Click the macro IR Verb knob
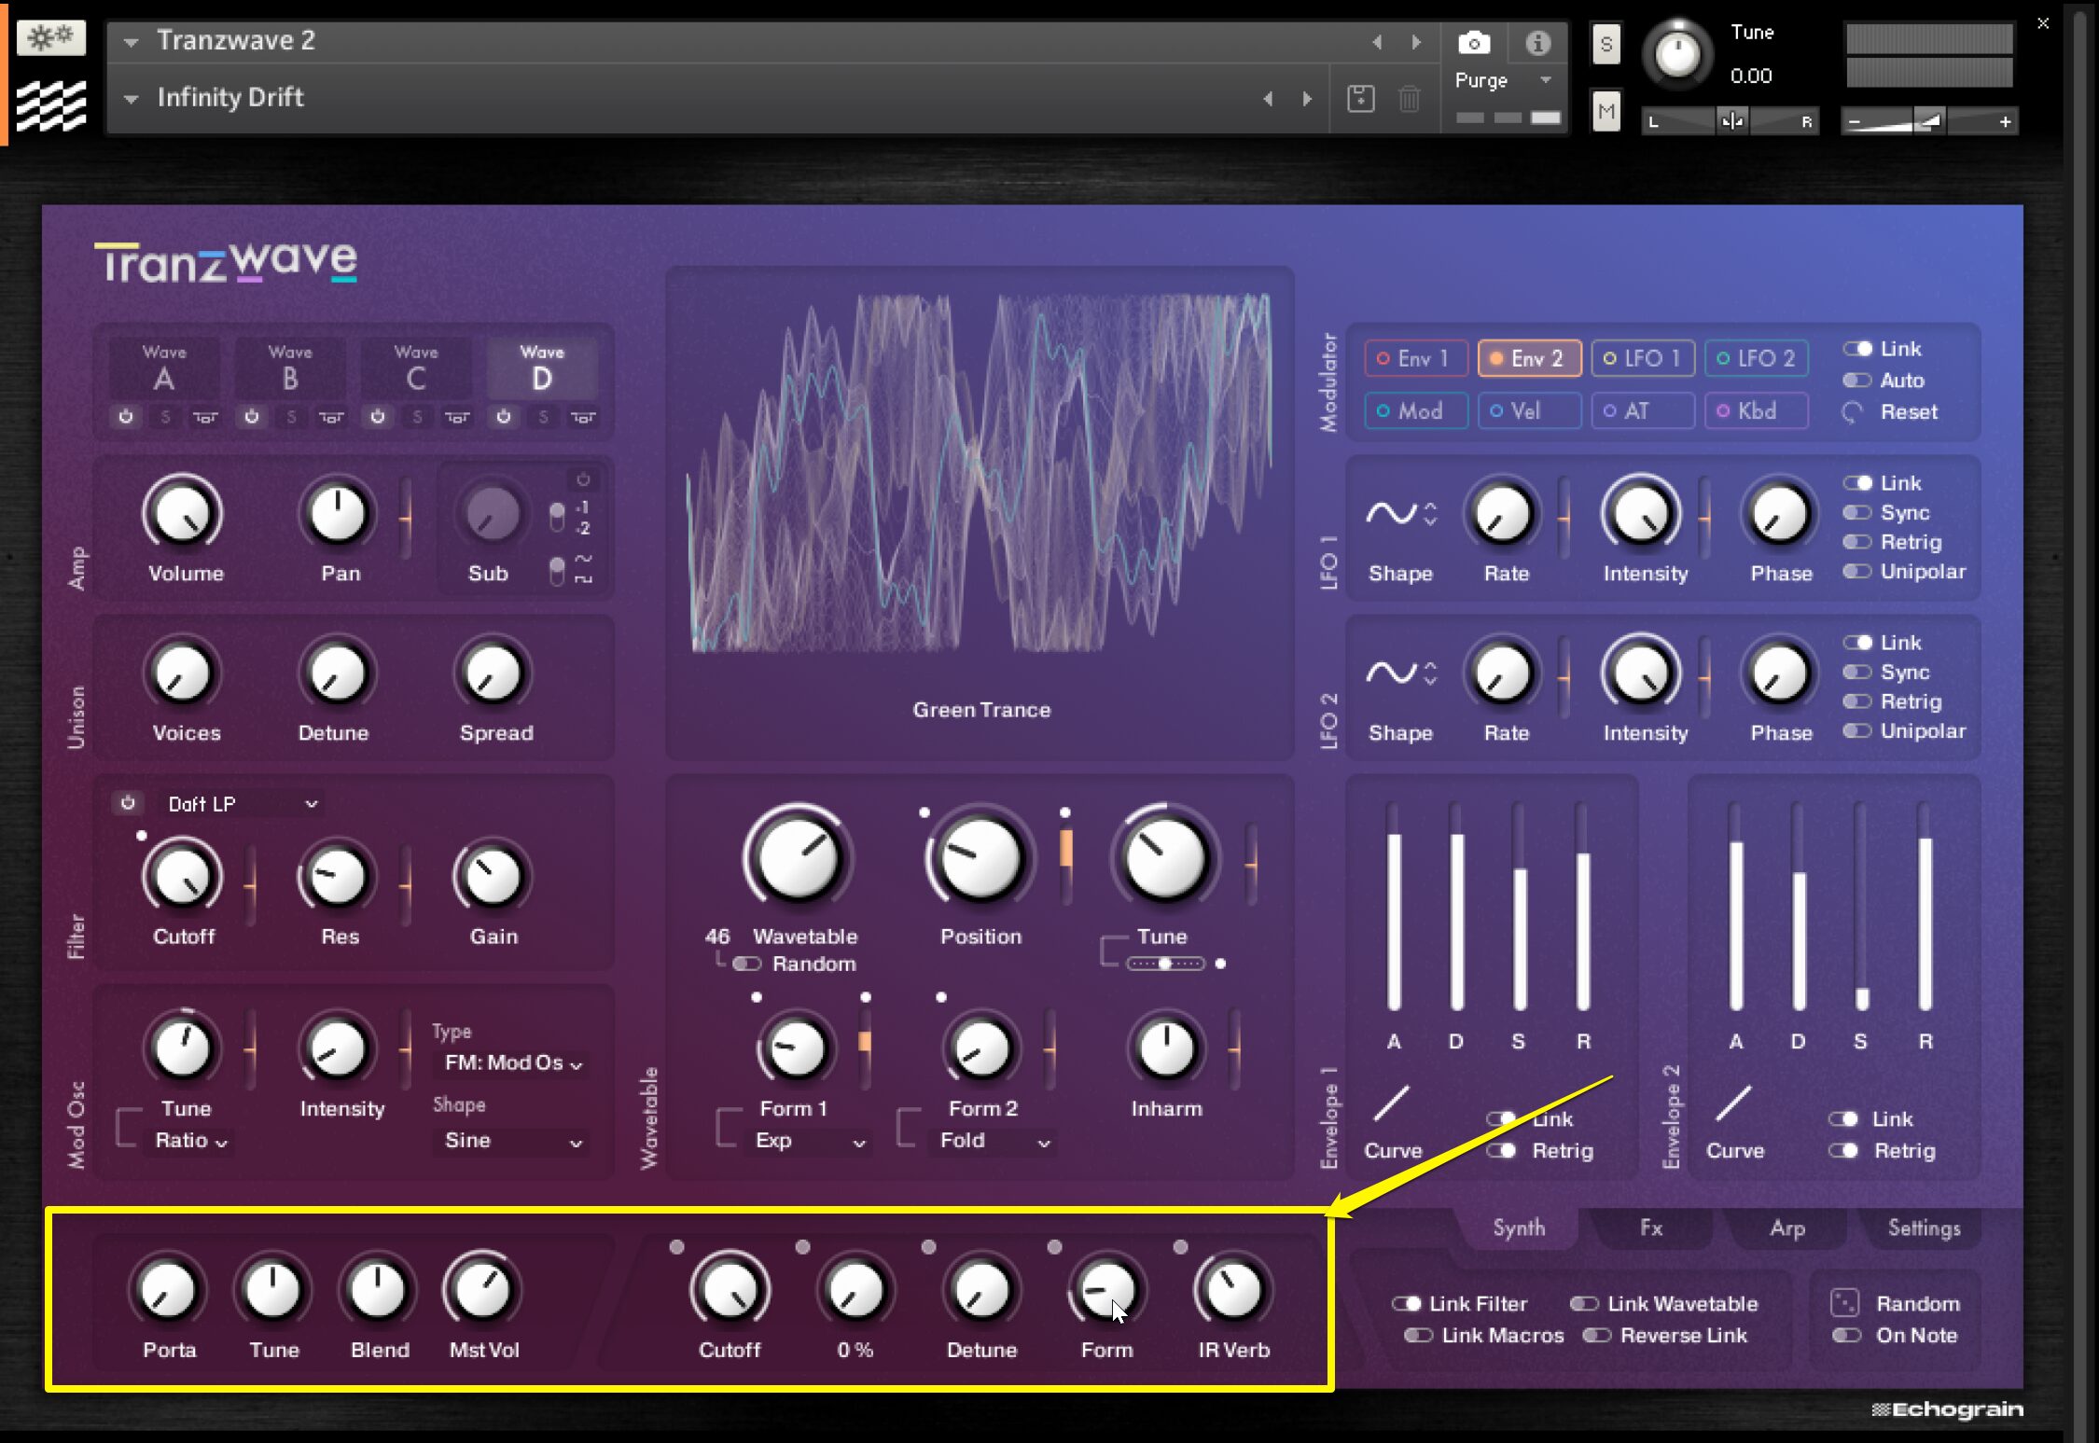Viewport: 2099px width, 1443px height. tap(1233, 1290)
